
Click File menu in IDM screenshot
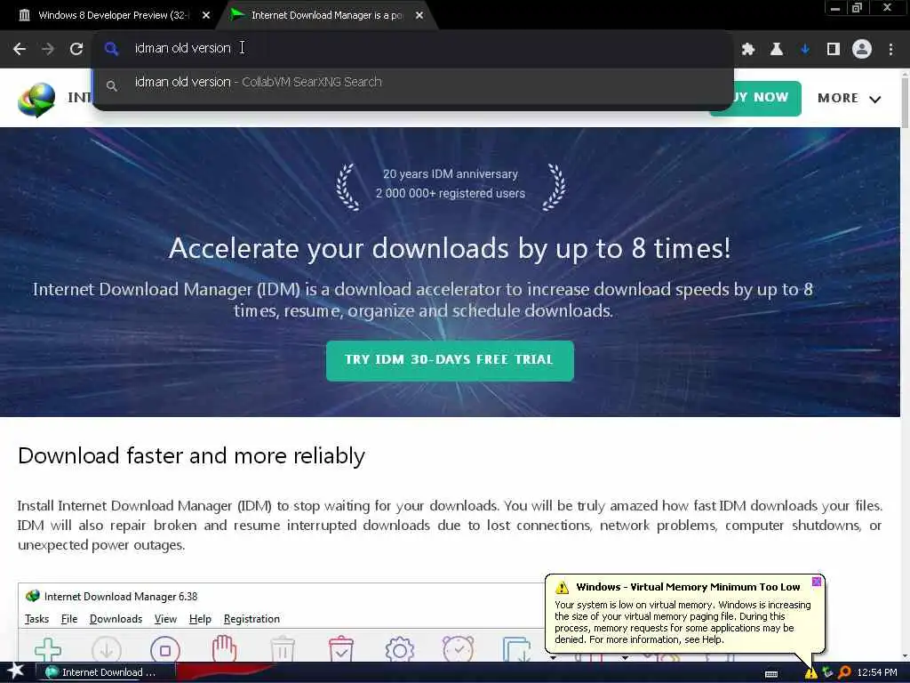[x=69, y=619]
